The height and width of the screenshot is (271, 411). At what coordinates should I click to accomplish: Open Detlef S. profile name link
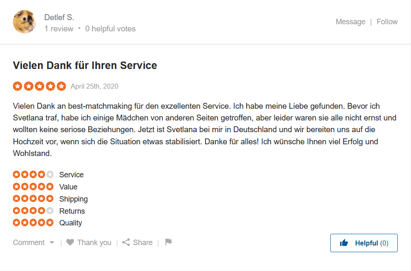[59, 17]
